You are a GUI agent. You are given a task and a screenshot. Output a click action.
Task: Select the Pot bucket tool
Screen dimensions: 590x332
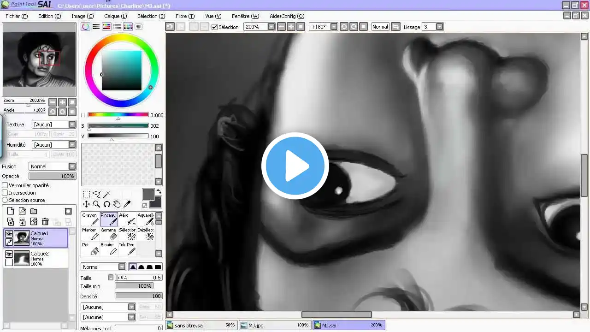coord(90,249)
